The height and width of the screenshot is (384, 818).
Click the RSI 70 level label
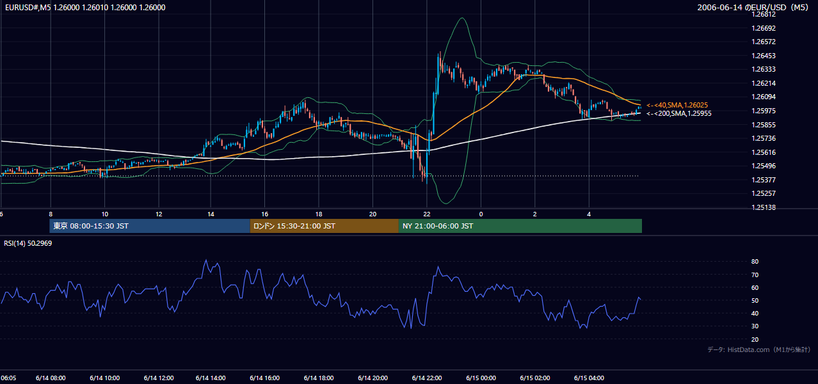pos(755,275)
